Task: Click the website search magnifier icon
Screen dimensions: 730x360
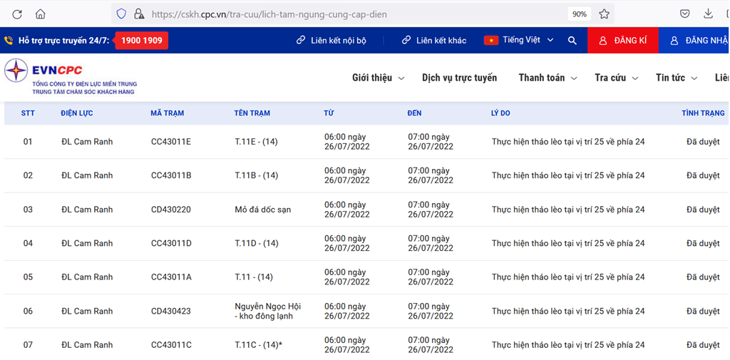Action: click(572, 41)
